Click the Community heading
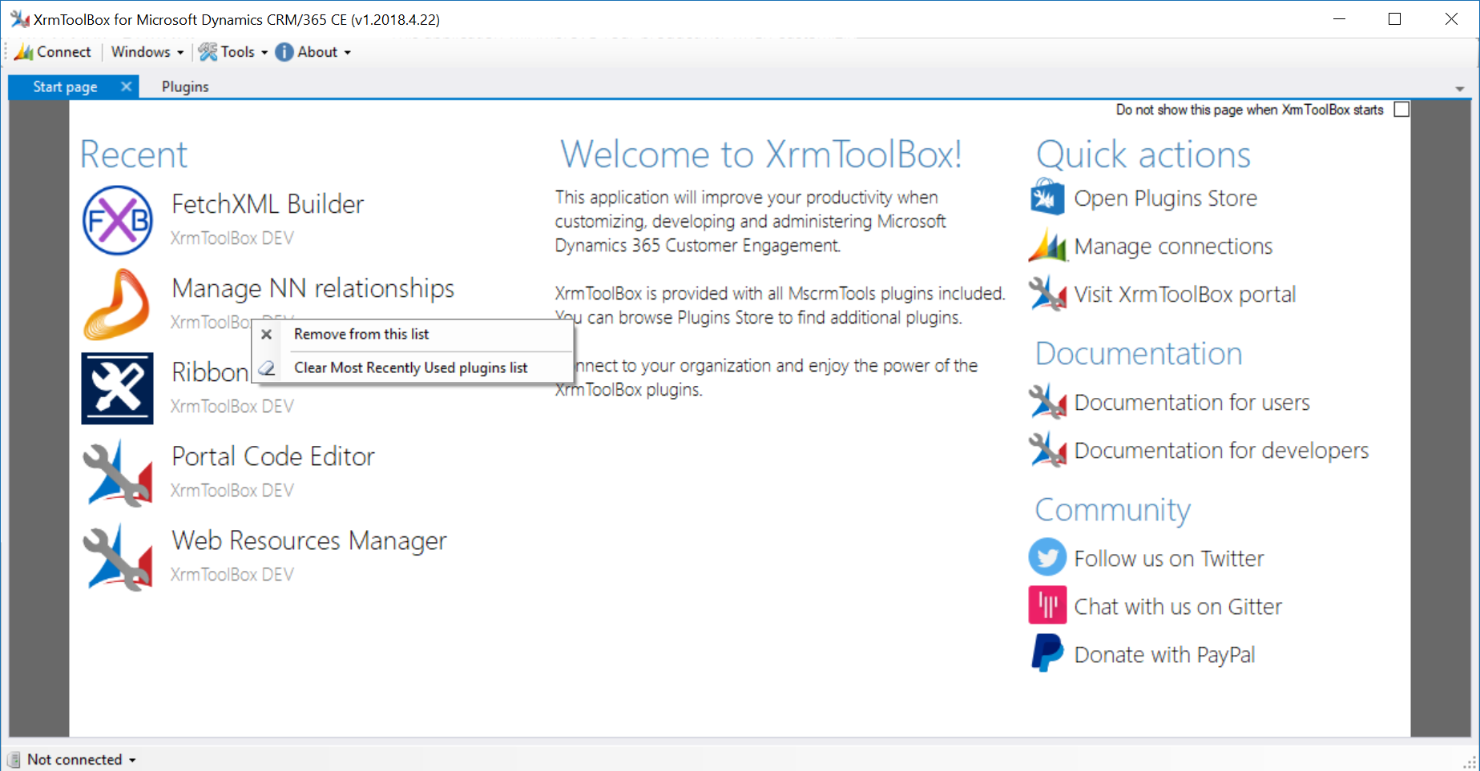Screen dimensions: 1480x771 click(x=1113, y=510)
